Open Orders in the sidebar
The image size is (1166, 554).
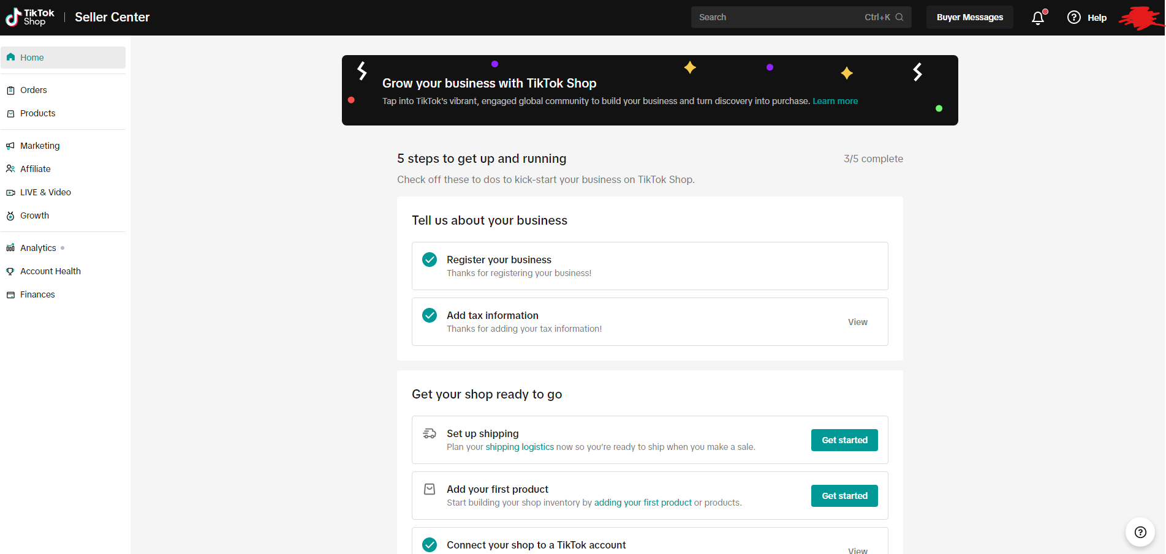(63, 90)
